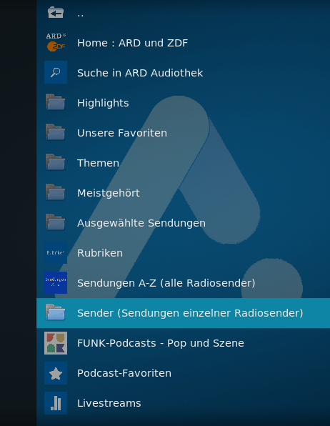
Task: Click the Sendungen A-Z thumbnail icon
Action: [56, 282]
